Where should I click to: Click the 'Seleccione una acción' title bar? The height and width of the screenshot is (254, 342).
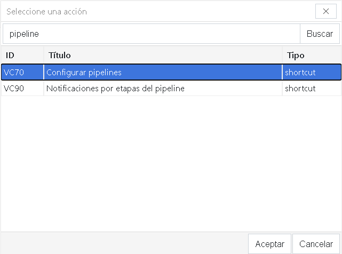point(160,11)
